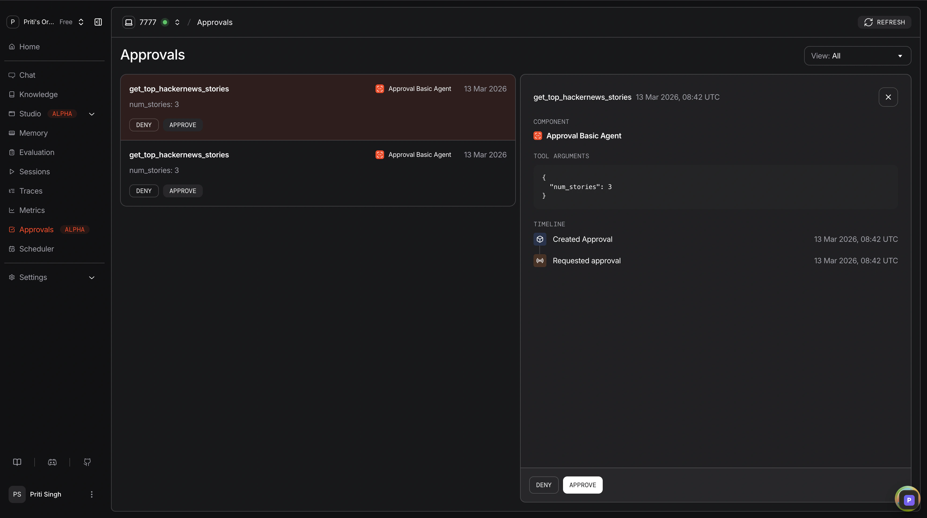Open the Metrics section
Image resolution: width=927 pixels, height=518 pixels.
(x=32, y=210)
